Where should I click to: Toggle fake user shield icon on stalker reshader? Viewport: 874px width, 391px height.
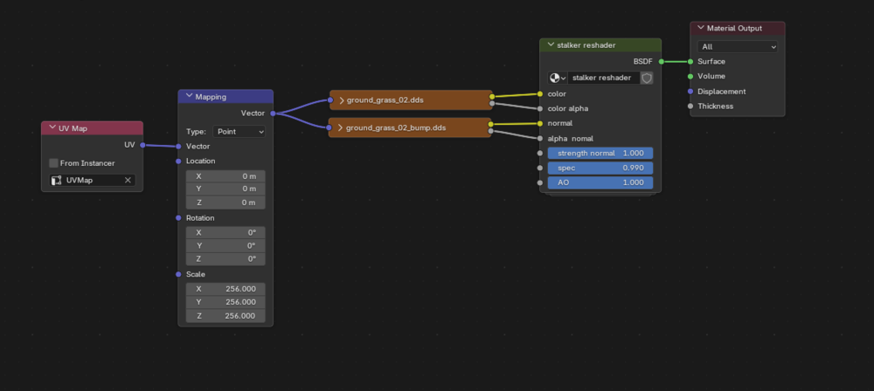tap(647, 78)
